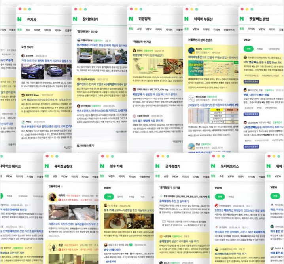Switch to the 뉴스 tab in the 전기차 window
284x264 pixels.
pyautogui.click(x=28, y=30)
